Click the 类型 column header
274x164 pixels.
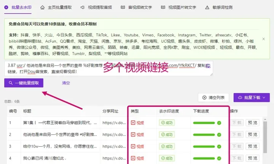pos(135,111)
